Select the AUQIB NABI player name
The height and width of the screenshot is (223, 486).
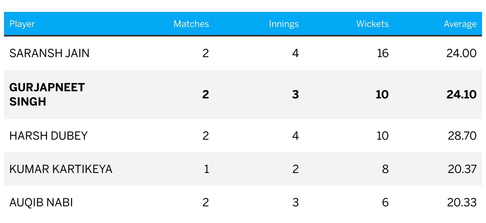tap(41, 202)
